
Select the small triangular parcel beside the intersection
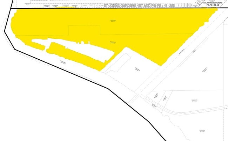point(156,96)
